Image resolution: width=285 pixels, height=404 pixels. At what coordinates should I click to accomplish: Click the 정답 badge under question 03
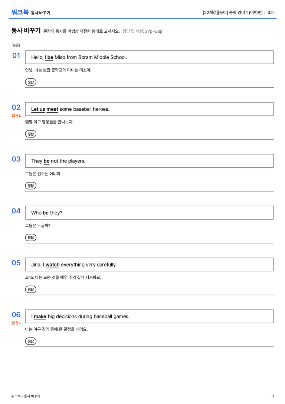pyautogui.click(x=30, y=185)
